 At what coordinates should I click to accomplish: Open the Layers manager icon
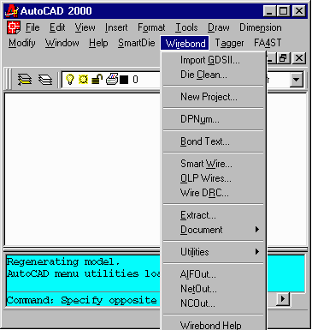[45, 80]
